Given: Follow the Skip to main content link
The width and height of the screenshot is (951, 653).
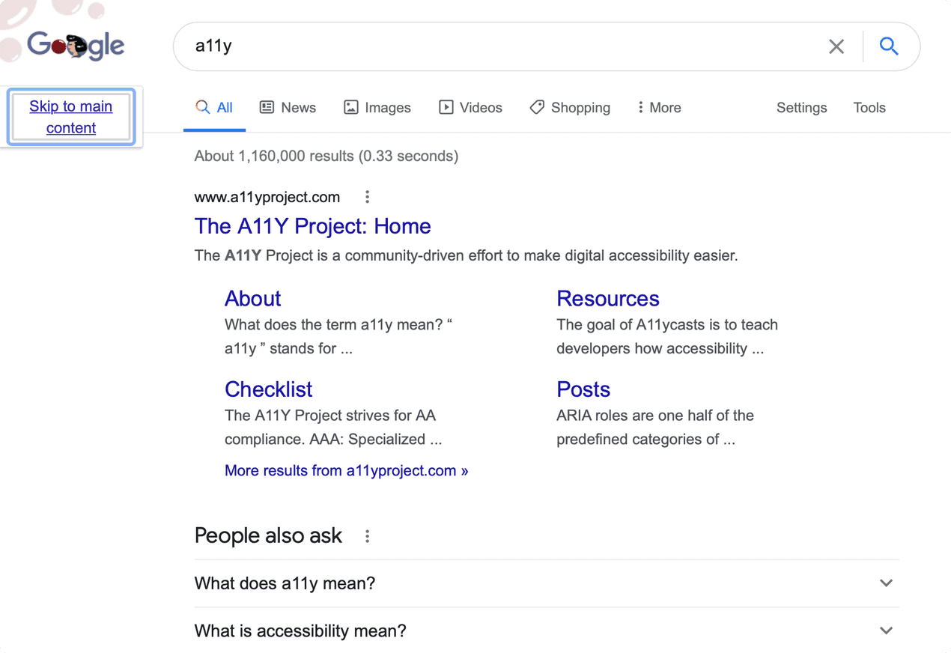Looking at the screenshot, I should (71, 117).
